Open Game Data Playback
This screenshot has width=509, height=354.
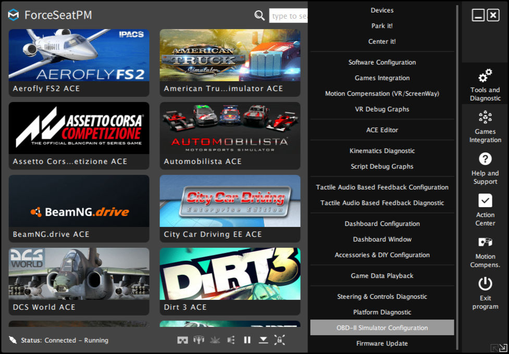pyautogui.click(x=382, y=276)
